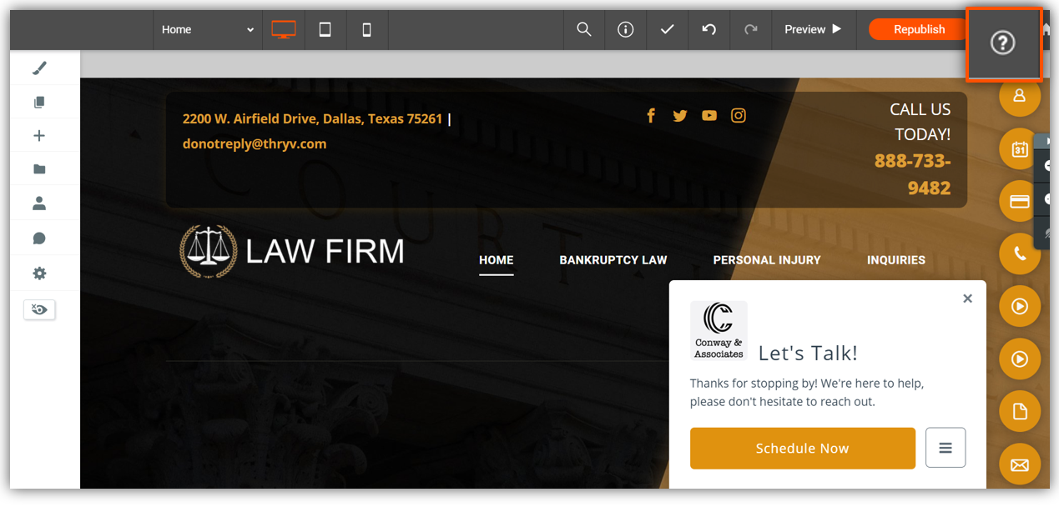Open the help question mark icon
The width and height of the screenshot is (1059, 512).
pos(1002,43)
